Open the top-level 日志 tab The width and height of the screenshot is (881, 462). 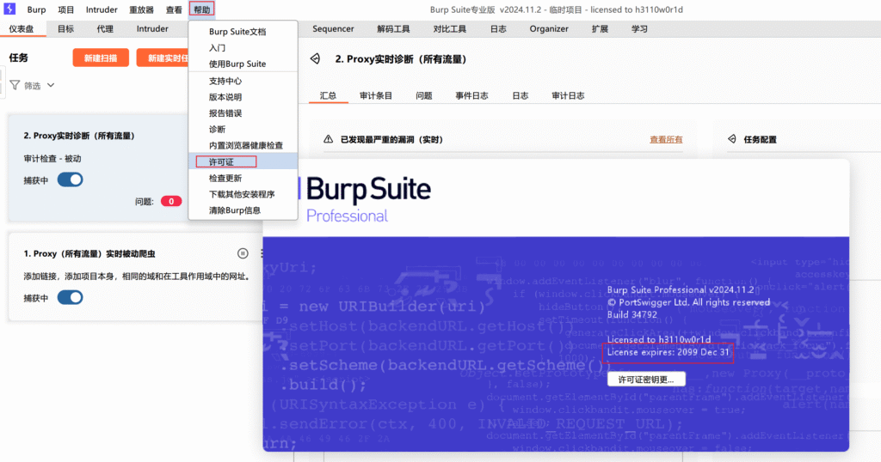pos(498,28)
